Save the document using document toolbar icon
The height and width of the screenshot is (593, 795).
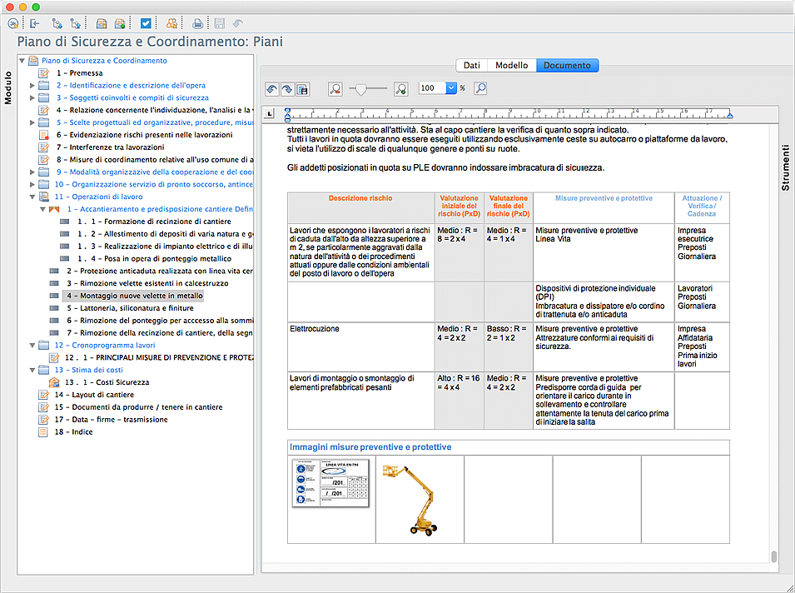[303, 89]
